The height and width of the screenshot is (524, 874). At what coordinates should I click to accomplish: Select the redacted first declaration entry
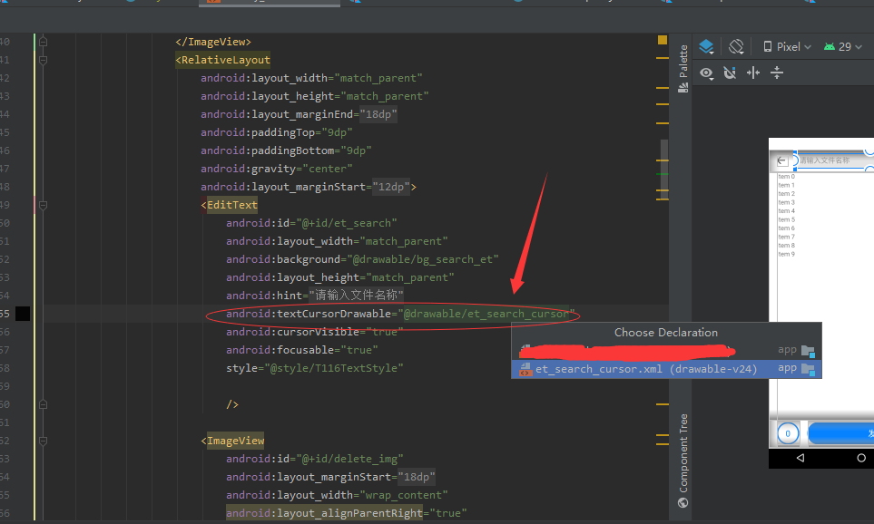(666, 350)
